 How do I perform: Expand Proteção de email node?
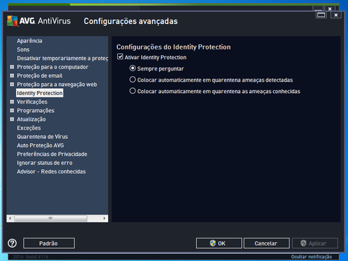coord(12,75)
